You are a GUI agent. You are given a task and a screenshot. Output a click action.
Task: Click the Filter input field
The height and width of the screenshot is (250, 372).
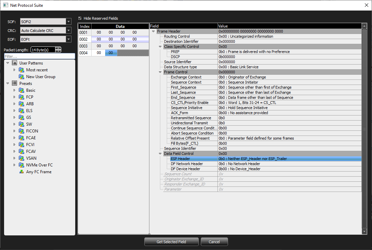39,56
